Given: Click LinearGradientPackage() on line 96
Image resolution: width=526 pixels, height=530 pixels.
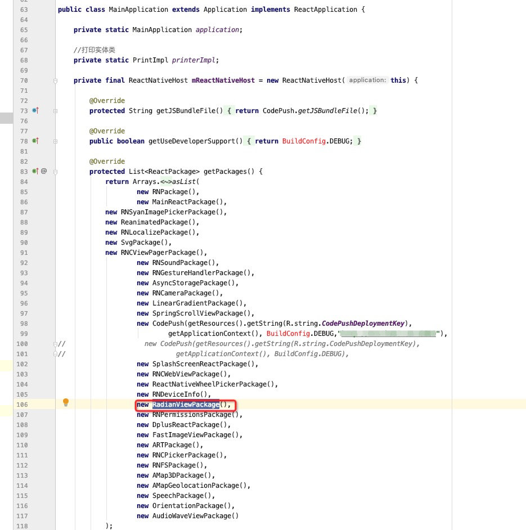Looking at the screenshot, I should 197,303.
